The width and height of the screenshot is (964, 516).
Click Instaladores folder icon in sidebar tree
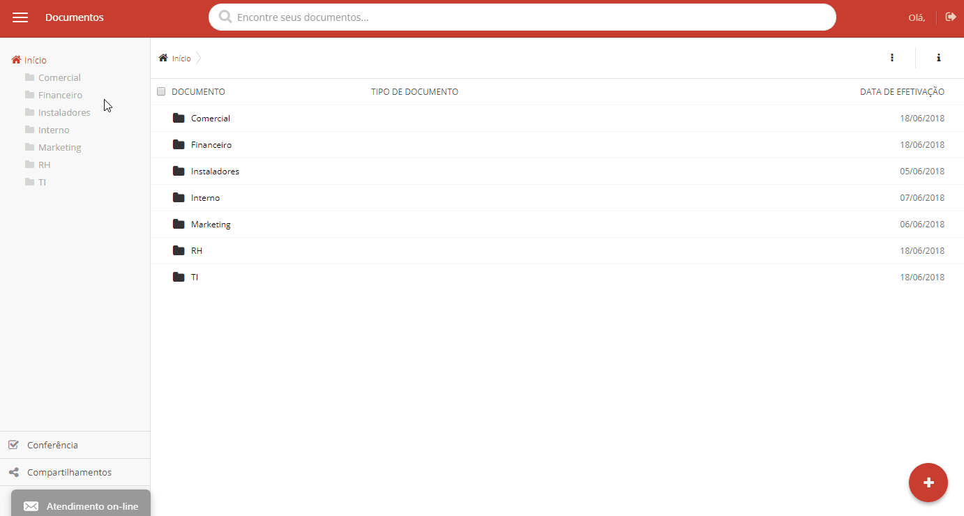pyautogui.click(x=29, y=112)
